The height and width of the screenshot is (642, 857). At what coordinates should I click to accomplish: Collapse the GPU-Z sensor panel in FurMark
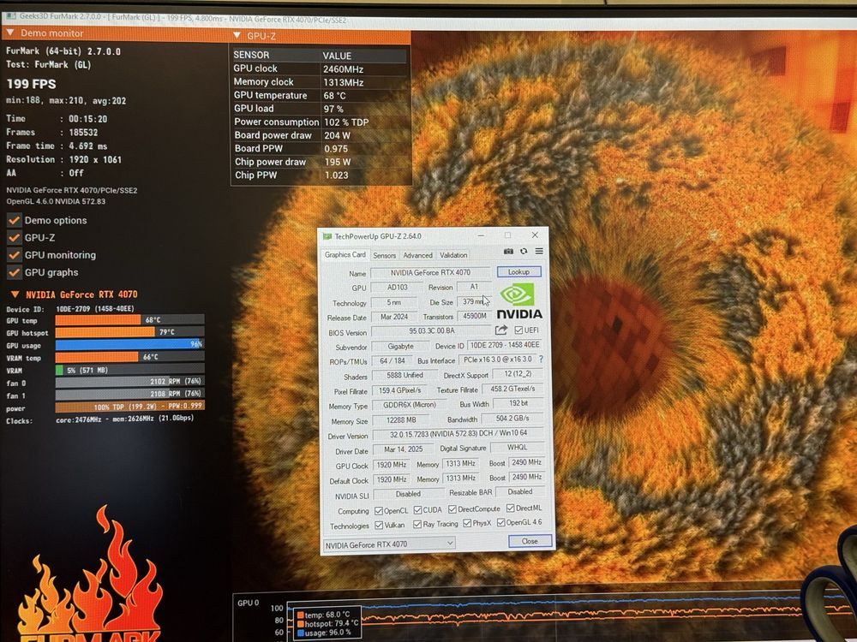pyautogui.click(x=237, y=35)
